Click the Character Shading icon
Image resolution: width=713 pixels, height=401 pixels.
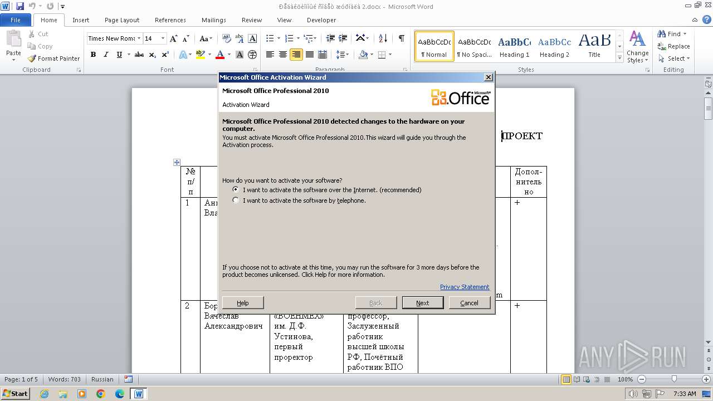(240, 55)
